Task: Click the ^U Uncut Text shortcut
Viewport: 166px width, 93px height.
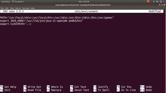Action: pyautogui.click(x=80, y=90)
